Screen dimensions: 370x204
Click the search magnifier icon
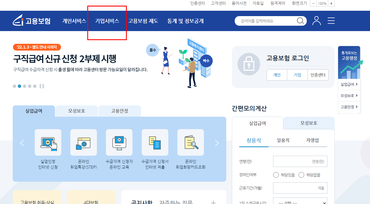tap(300, 21)
